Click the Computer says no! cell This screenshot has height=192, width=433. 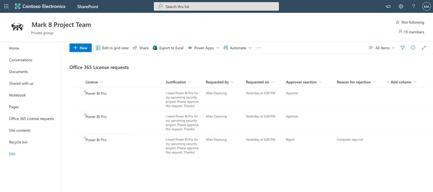pos(350,140)
